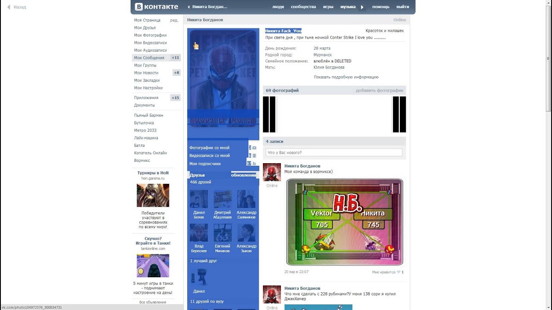Click video icon beside Видеозаписи со мной
Viewport: 552px width, 310px height.
click(254, 155)
